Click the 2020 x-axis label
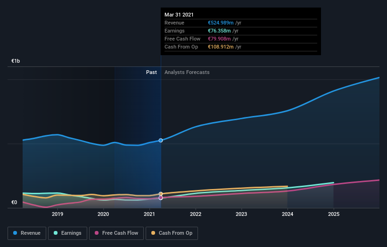Viewport: 387px width, 247px height. click(x=103, y=214)
